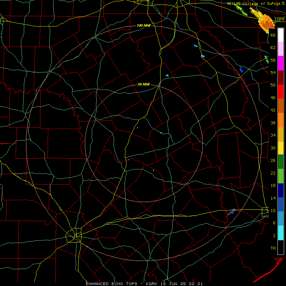Click the '66' legend label
This screenshot has width=286, height=286.
tap(273, 35)
